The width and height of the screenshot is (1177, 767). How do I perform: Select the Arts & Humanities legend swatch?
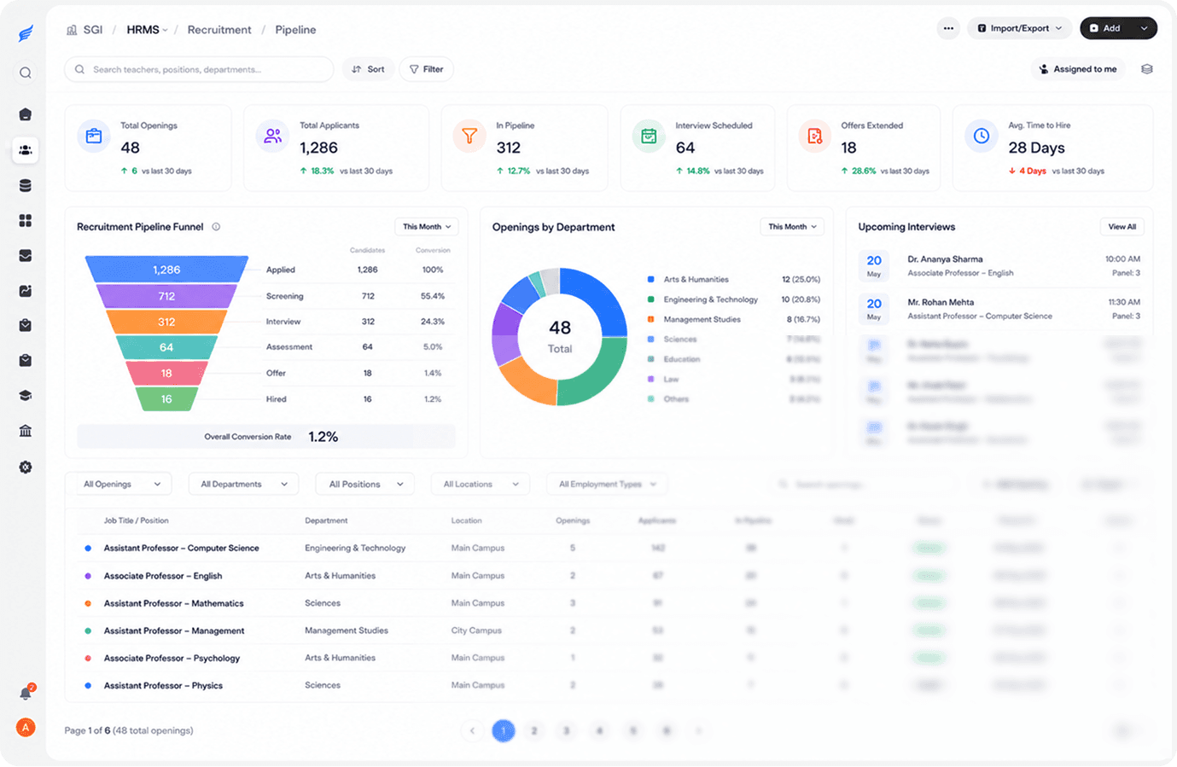651,279
